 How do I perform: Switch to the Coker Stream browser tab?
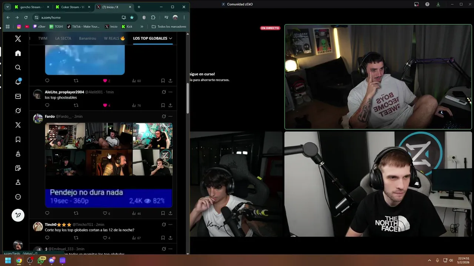(x=73, y=7)
